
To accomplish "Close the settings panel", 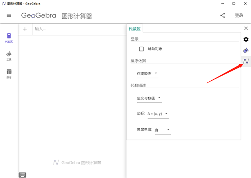I will coord(246,28).
